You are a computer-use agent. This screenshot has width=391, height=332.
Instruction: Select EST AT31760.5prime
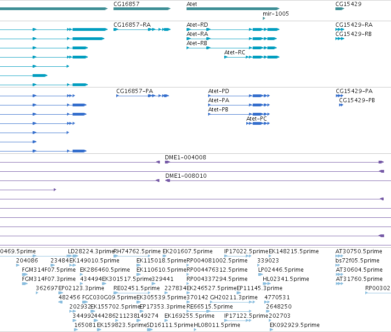pyautogui.click(x=359, y=279)
